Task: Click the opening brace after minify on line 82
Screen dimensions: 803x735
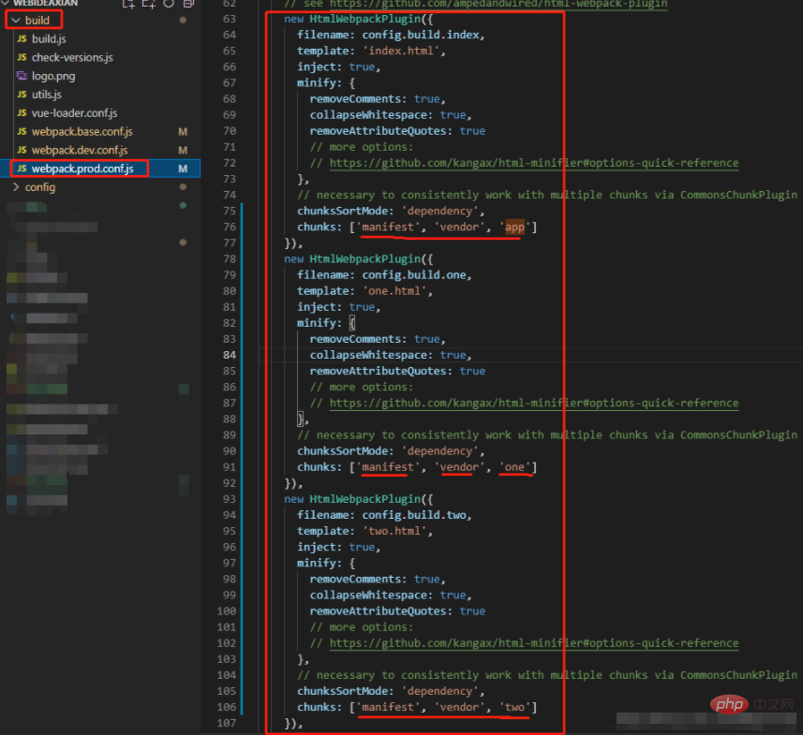Action: [352, 323]
